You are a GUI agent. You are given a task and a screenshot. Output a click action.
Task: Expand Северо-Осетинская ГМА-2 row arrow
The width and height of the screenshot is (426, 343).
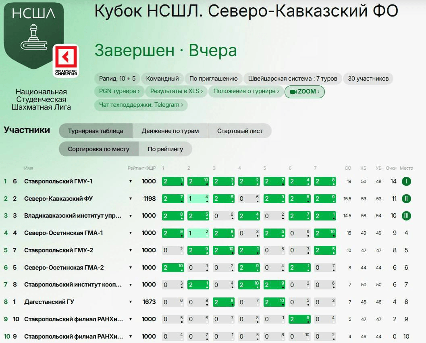tap(131, 268)
